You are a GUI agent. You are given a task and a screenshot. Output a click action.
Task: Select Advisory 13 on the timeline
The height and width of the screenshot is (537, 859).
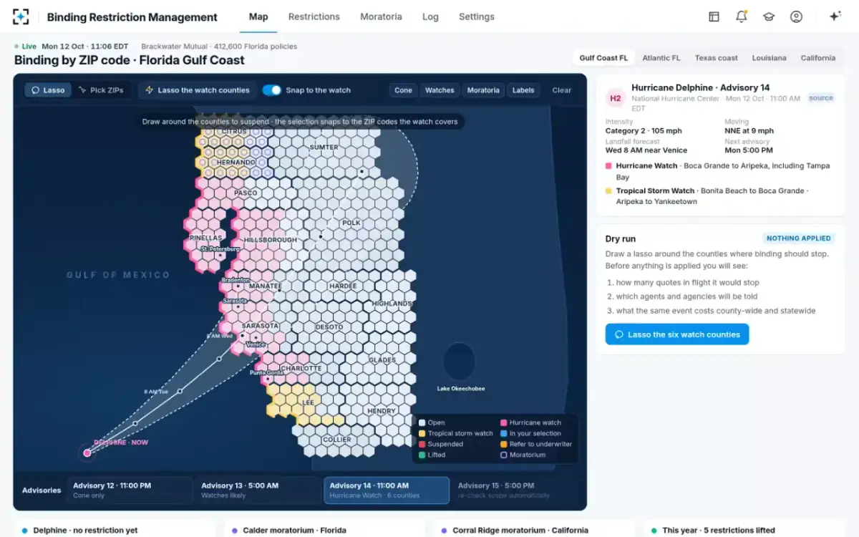click(258, 490)
